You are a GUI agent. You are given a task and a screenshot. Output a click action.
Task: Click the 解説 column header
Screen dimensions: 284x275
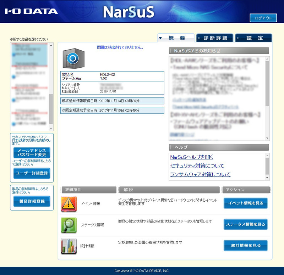169,190
